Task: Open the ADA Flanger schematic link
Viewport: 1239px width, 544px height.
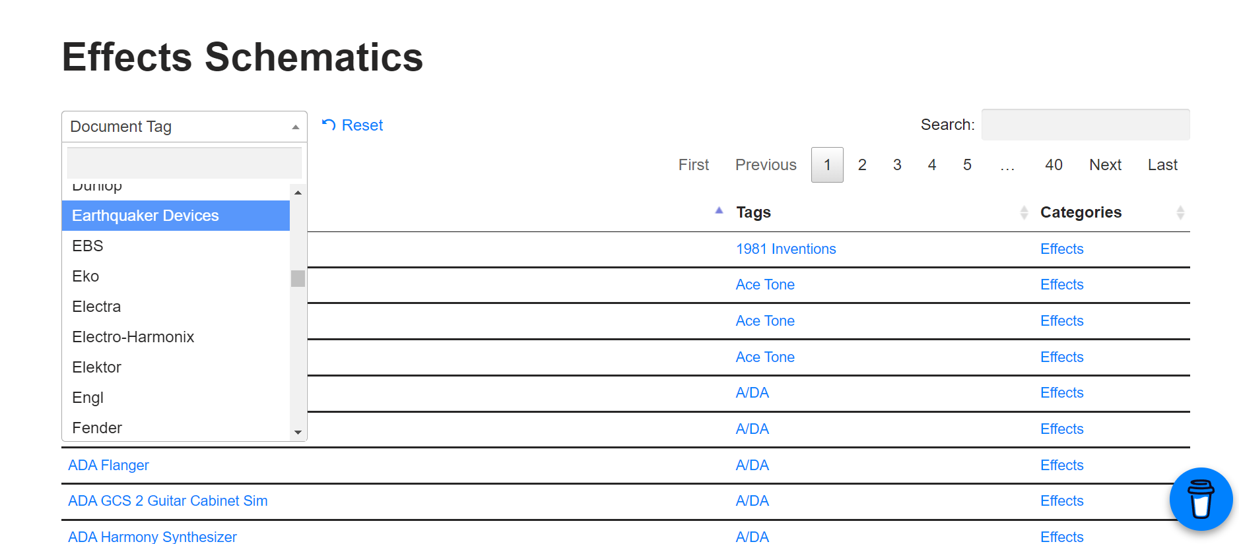Action: (x=108, y=466)
